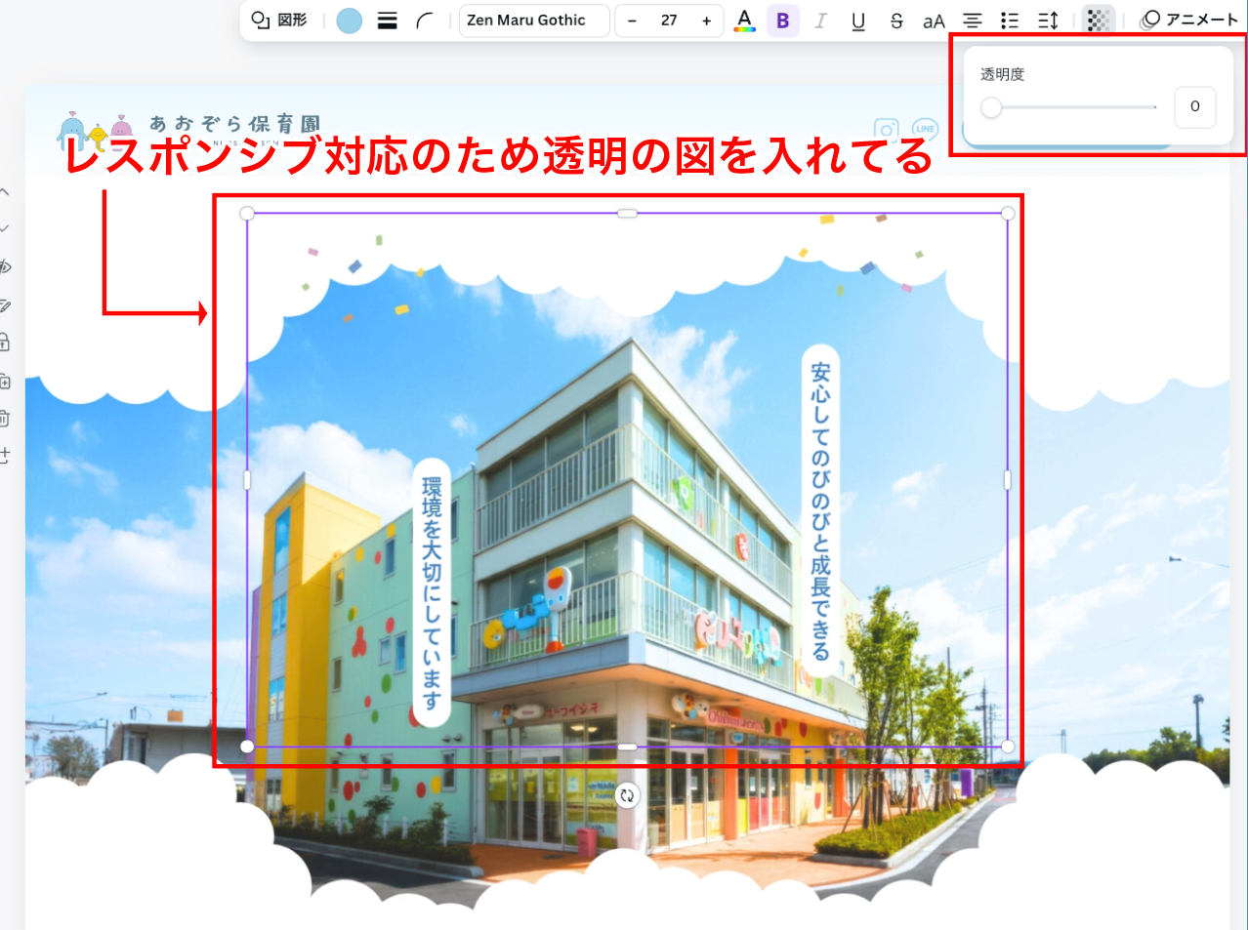Switch letter case with the aA button
The height and width of the screenshot is (930, 1248).
coord(935,20)
